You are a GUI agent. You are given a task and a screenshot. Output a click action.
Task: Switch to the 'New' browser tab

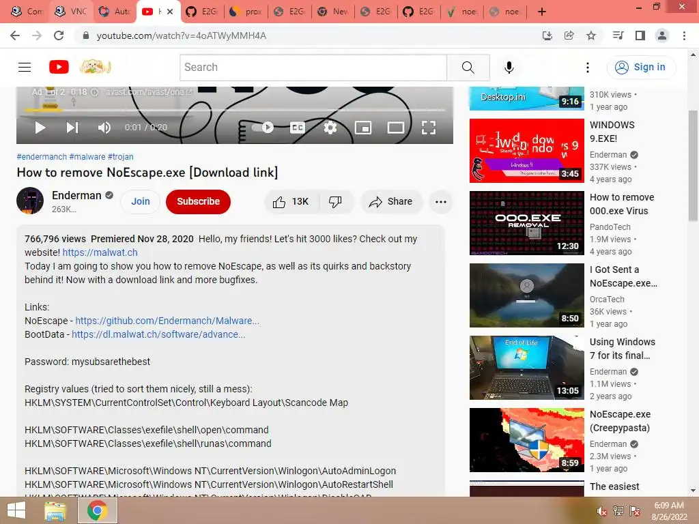tap(333, 12)
